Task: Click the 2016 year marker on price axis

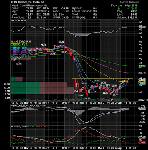Action: [x=65, y=102]
